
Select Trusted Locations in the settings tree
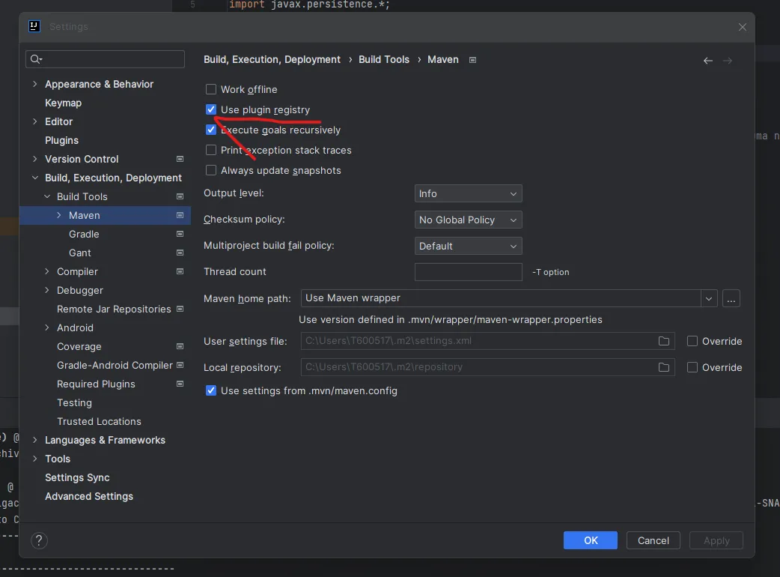99,422
